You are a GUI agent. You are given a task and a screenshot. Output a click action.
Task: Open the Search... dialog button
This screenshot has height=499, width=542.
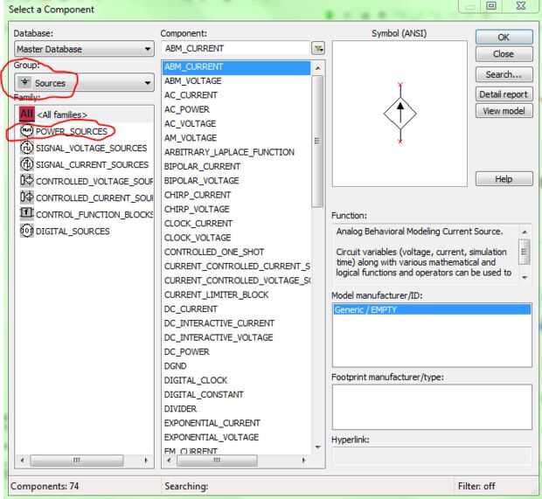504,74
